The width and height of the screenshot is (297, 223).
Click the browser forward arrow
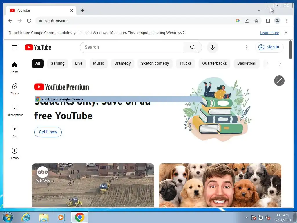coord(20,21)
